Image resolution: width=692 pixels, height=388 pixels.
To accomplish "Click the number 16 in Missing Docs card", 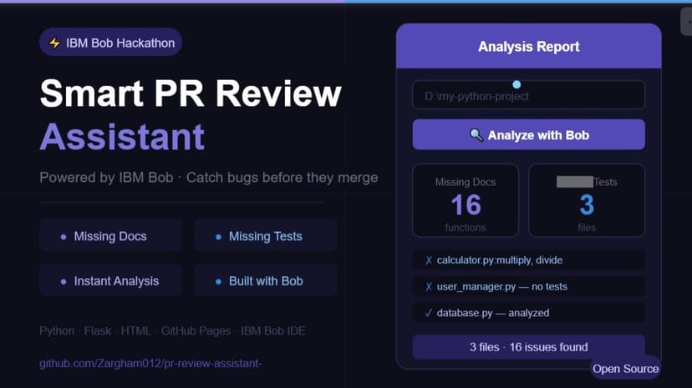I will coord(466,204).
